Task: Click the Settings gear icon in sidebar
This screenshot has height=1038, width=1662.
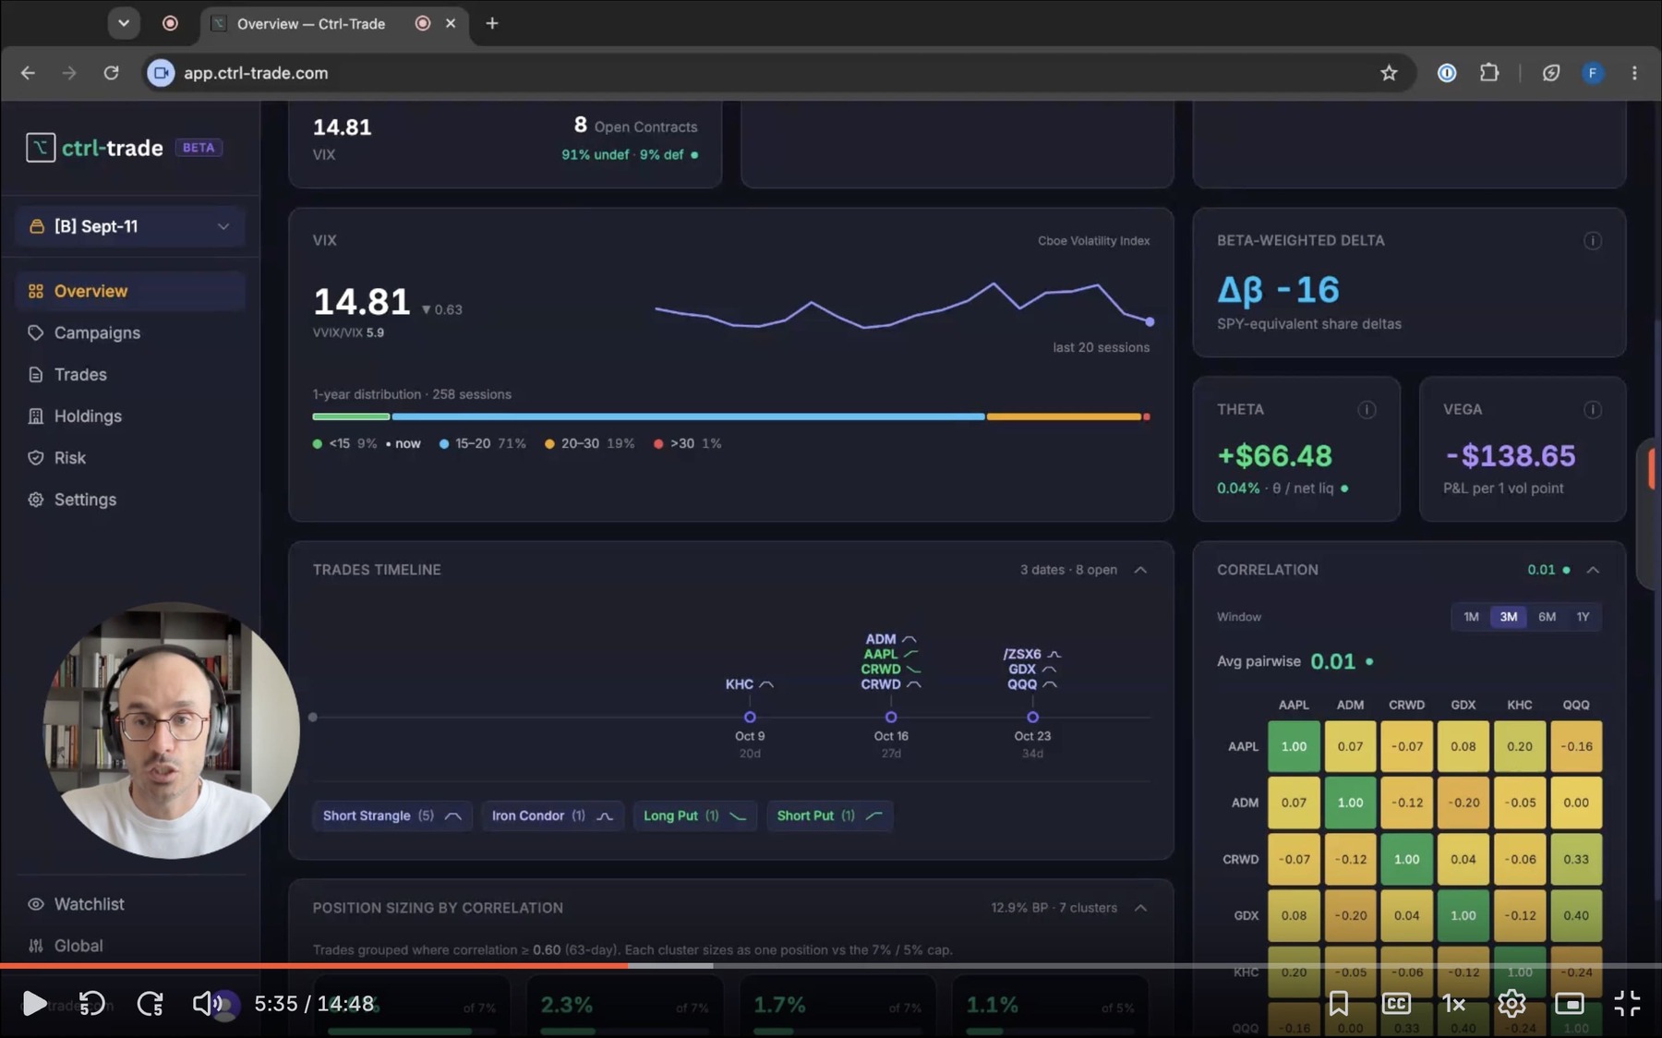Action: [x=36, y=499]
